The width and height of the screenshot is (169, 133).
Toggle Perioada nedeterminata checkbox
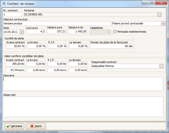115,32
